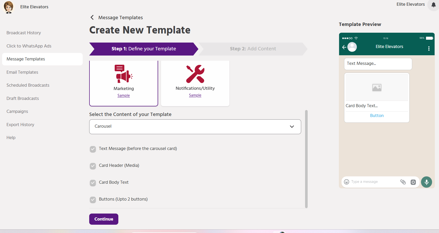The width and height of the screenshot is (439, 233).
Task: Click the paperclip attachment icon in preview
Action: pyautogui.click(x=403, y=182)
